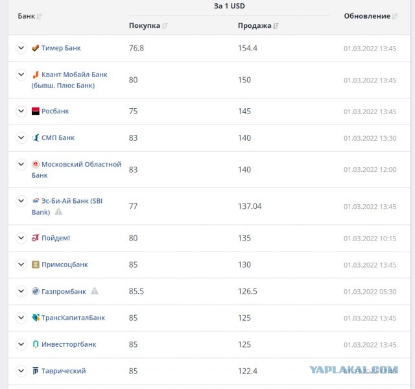Select sell rate 137.04 cell
The height and width of the screenshot is (389, 415).
pyautogui.click(x=250, y=206)
